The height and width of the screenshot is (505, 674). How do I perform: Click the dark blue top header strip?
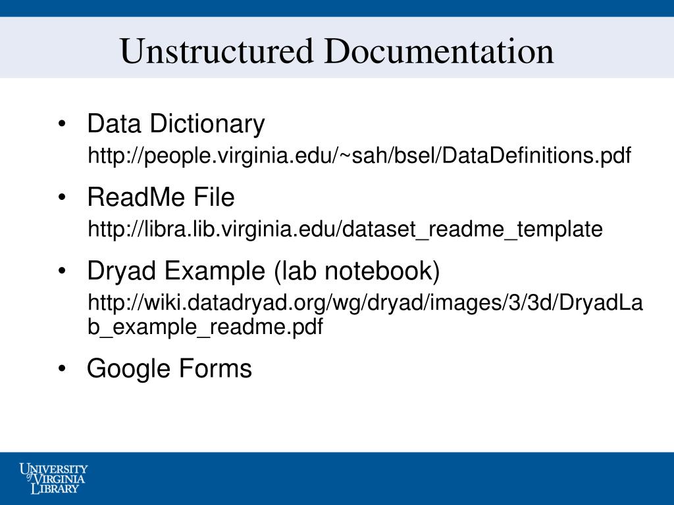click(x=337, y=8)
